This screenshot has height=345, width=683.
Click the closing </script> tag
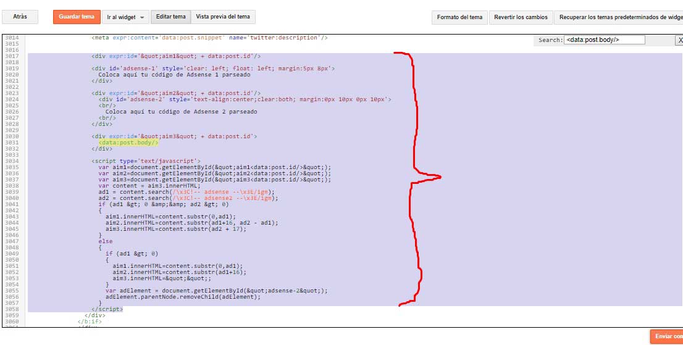(107, 309)
